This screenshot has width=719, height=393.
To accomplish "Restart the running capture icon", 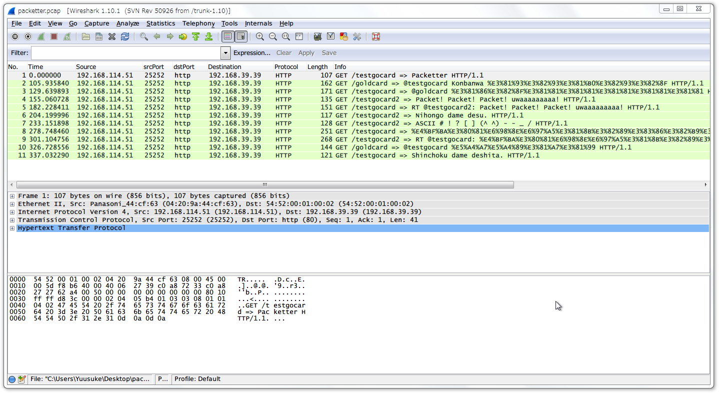I will pos(67,36).
